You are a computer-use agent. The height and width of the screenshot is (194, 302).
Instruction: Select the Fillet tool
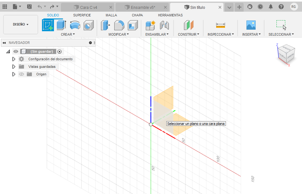(x=119, y=25)
